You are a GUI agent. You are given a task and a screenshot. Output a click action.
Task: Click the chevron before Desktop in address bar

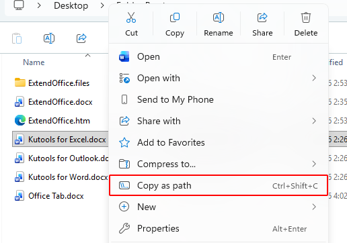[39, 5]
